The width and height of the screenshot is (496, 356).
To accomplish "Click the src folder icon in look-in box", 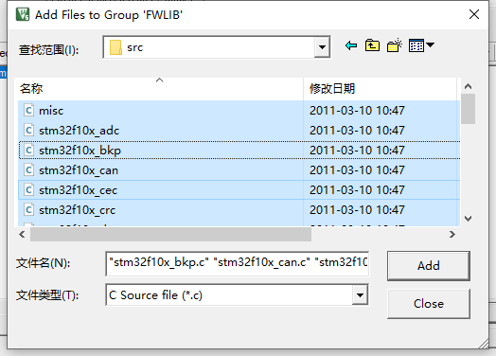I will tap(115, 47).
